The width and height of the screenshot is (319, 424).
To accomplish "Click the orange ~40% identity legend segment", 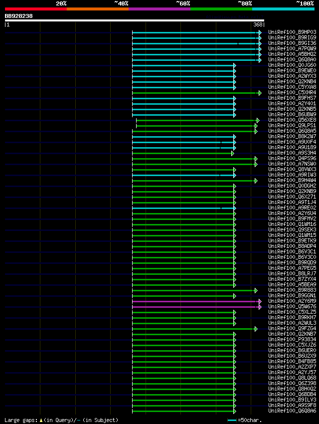I will [98, 9].
